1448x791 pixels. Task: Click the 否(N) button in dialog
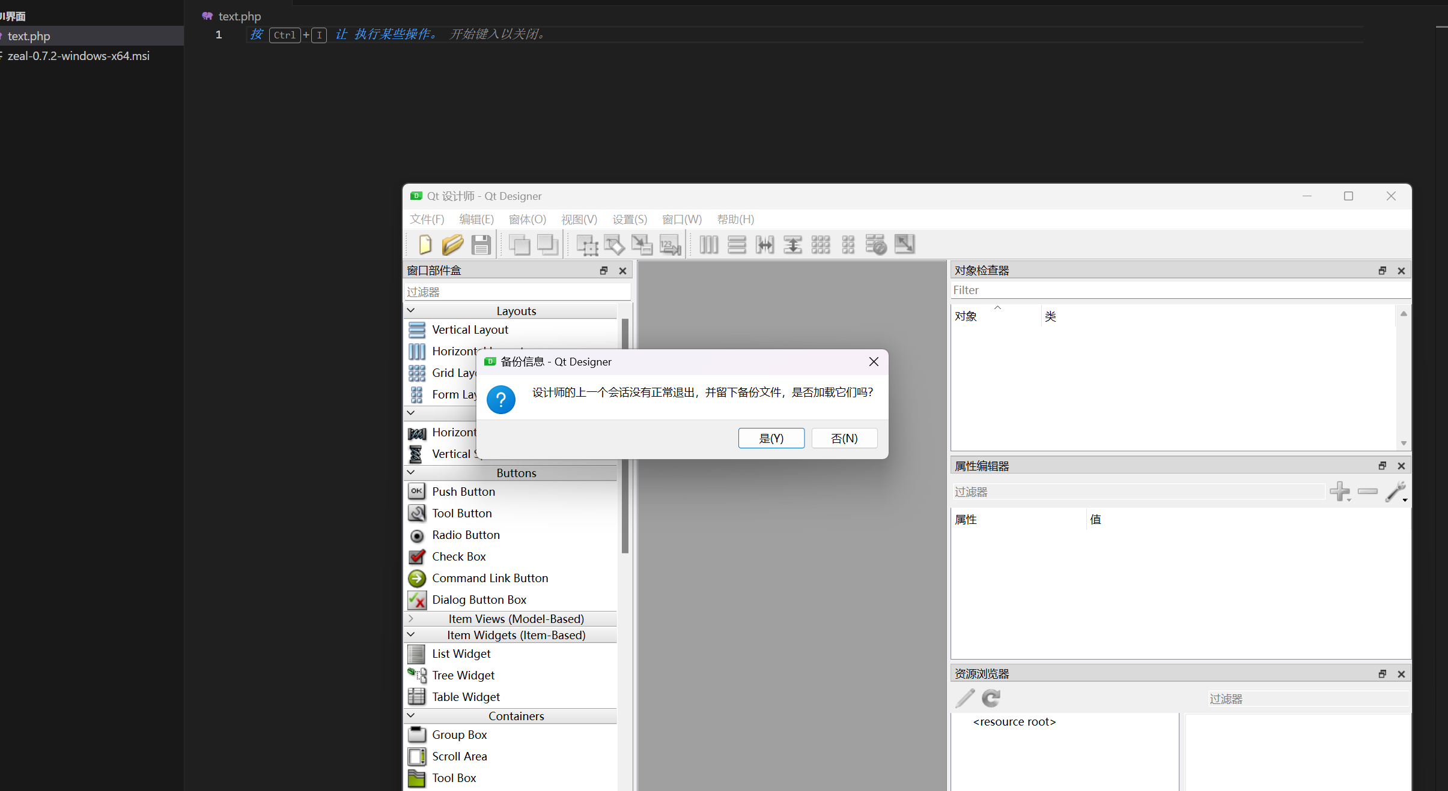pyautogui.click(x=844, y=438)
